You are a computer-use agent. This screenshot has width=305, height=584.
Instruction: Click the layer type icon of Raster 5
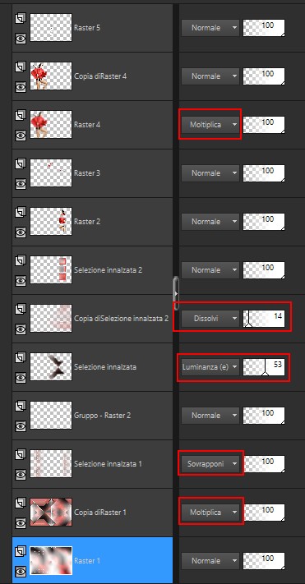point(21,18)
